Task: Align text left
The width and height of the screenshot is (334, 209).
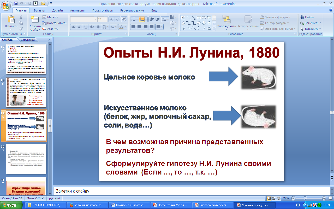Action: tap(133, 27)
